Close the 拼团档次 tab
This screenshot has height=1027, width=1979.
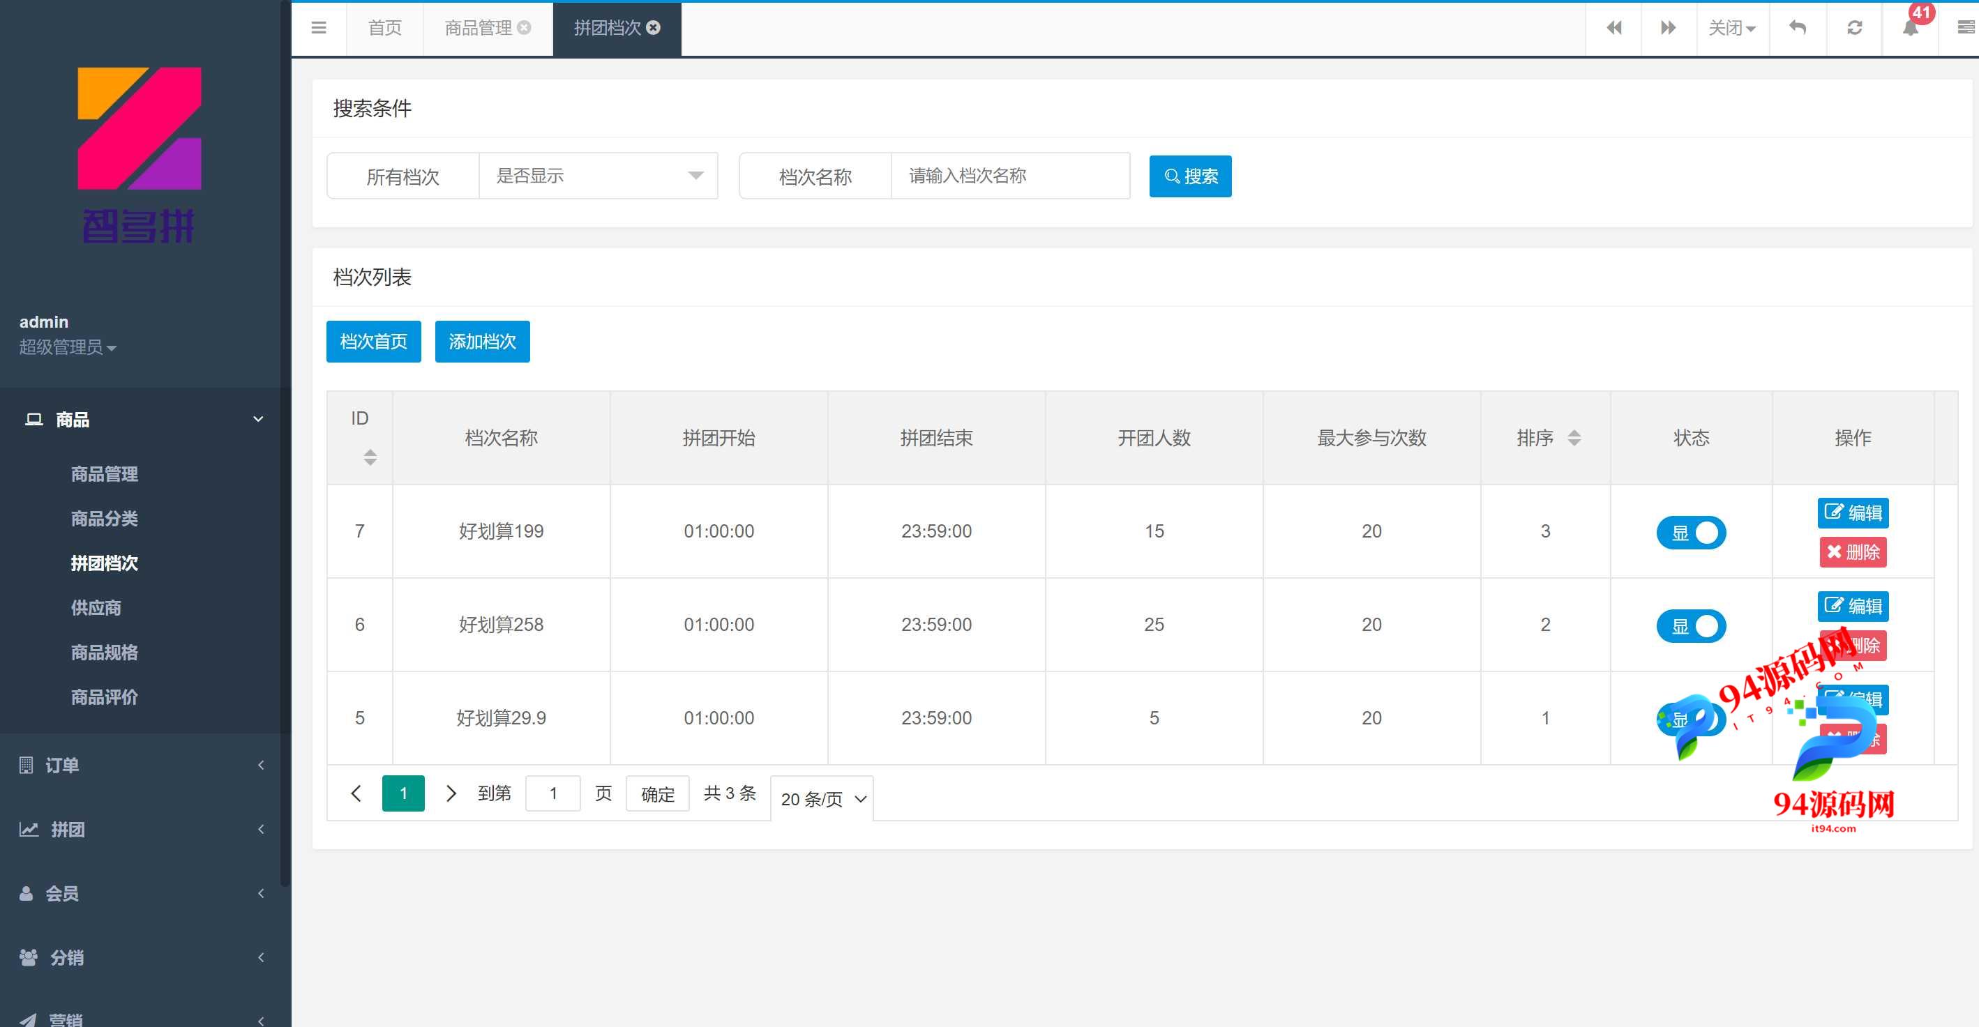point(653,28)
